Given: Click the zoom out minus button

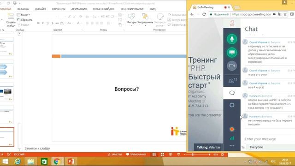Looking at the screenshot, I should tap(184, 154).
